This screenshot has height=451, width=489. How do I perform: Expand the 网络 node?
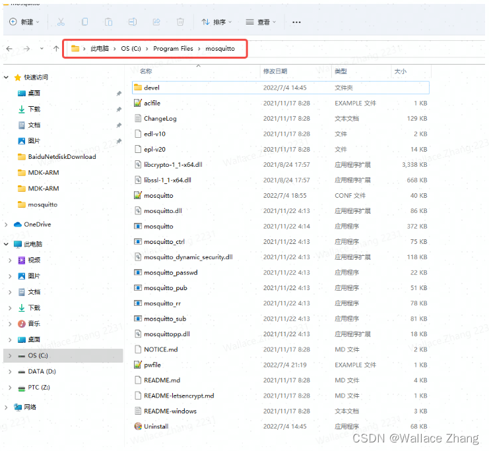[x=6, y=407]
